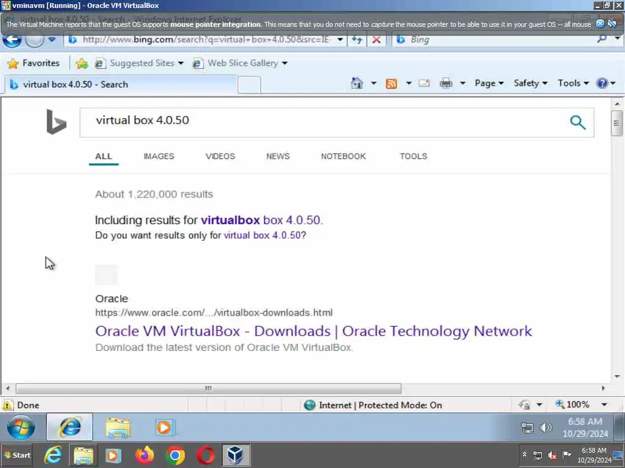Expand the Home button dropdown arrow
The image size is (625, 468).
pyautogui.click(x=374, y=83)
